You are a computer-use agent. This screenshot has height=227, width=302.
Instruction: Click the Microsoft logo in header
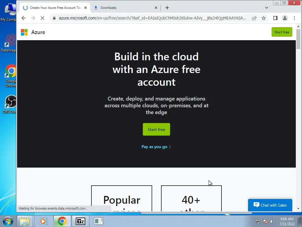point(24,32)
